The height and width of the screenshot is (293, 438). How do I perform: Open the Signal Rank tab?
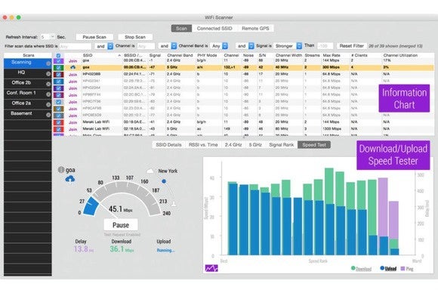point(281,145)
